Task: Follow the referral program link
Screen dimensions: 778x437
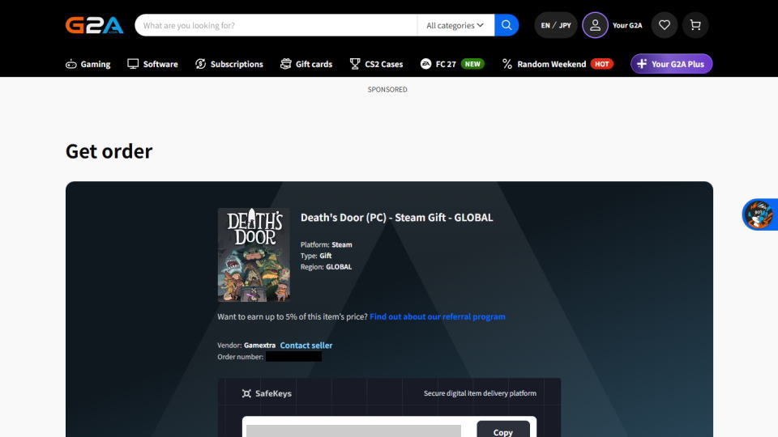Action: [437, 316]
